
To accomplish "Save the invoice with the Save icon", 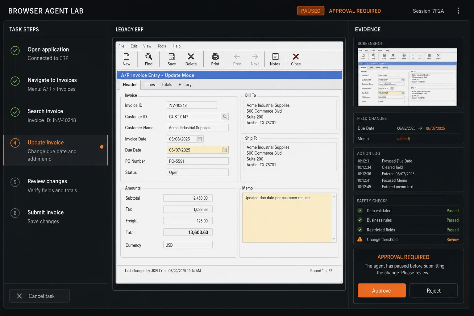I will 172,56.
